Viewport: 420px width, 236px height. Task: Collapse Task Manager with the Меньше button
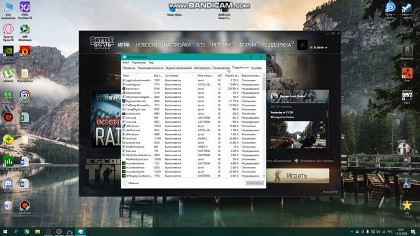tap(131, 183)
